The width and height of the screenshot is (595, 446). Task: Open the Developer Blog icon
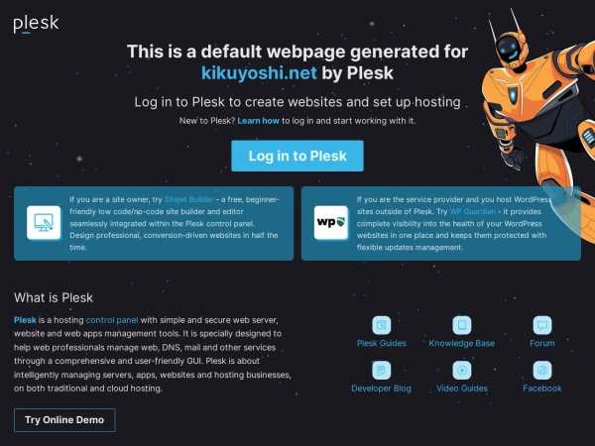[382, 370]
